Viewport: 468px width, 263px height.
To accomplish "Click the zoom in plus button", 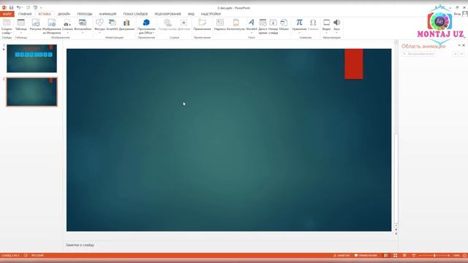I will tap(448, 256).
